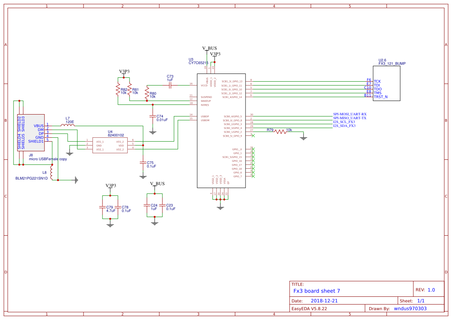Select the R82 resistor symbol
Image resolution: width=452 pixels, height=320 pixels.
pyautogui.click(x=118, y=89)
